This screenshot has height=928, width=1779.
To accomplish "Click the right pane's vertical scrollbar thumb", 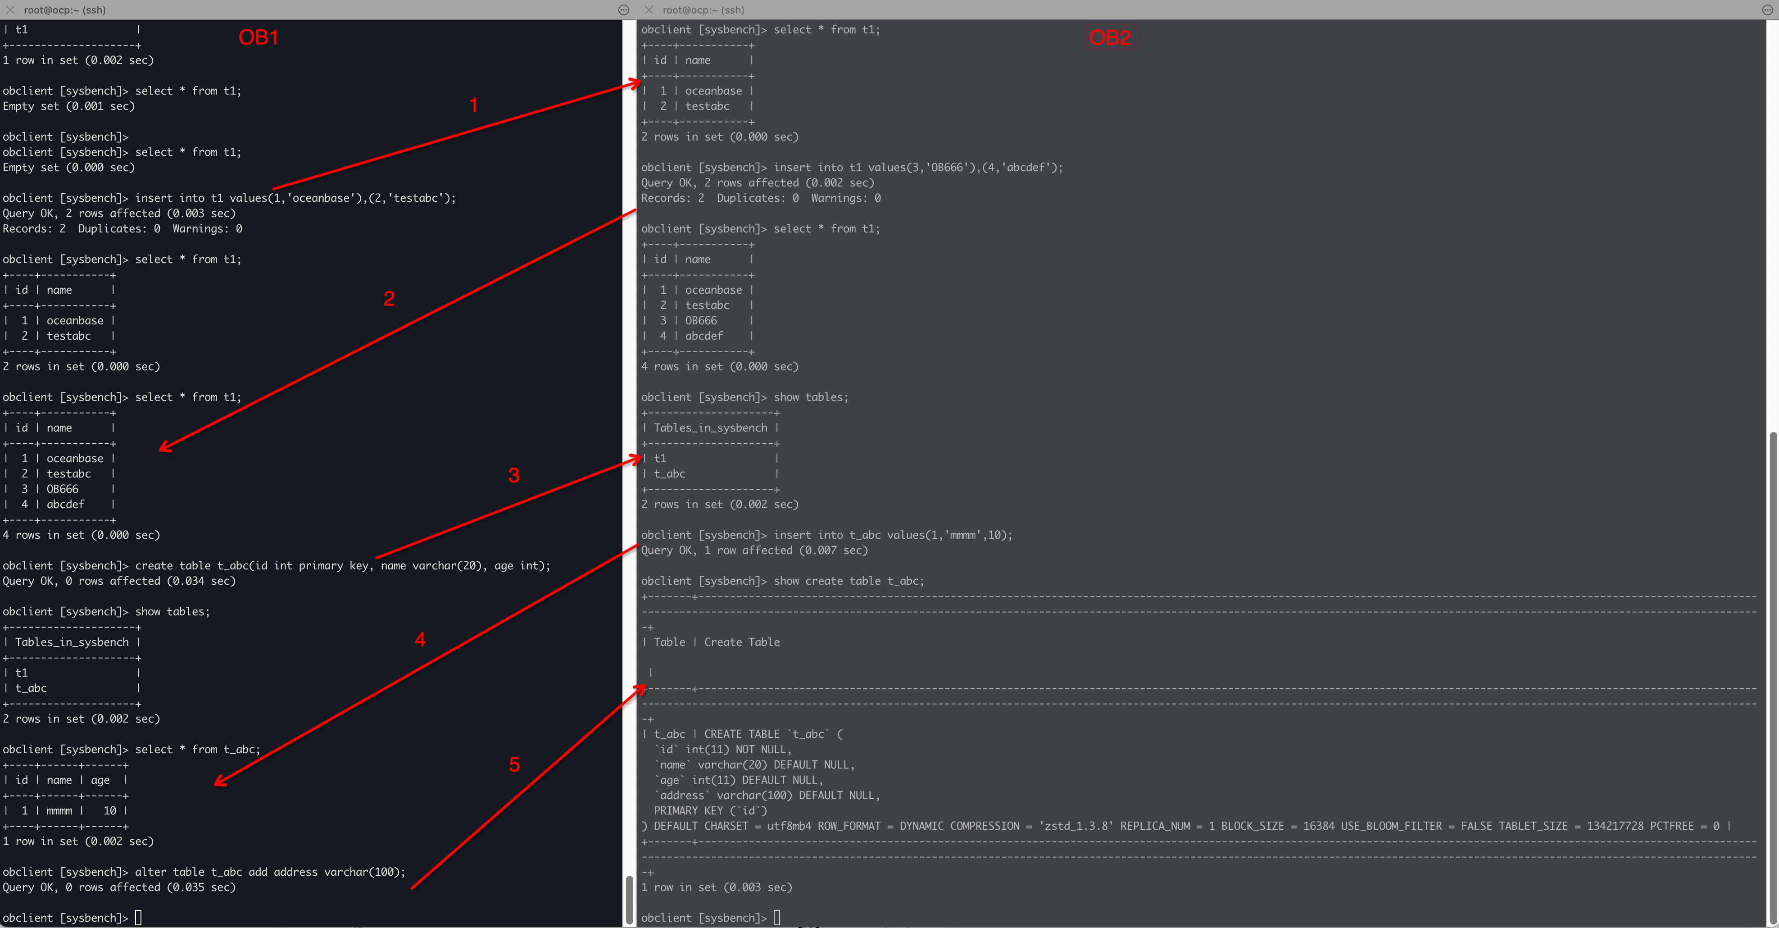I will tap(1773, 678).
